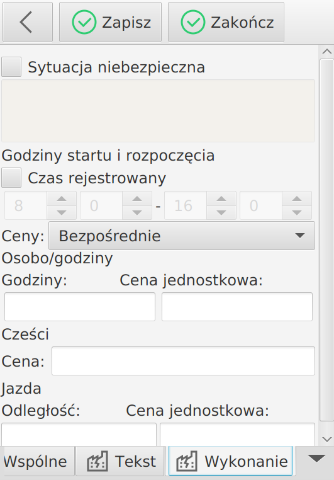Toggle the Czas rejestrowany checkbox
This screenshot has height=480, width=334.
point(11,178)
